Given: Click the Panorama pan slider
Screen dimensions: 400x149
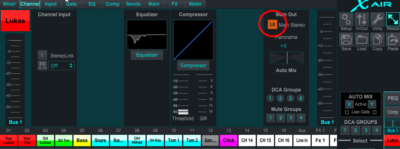Looking at the screenshot, I should [287, 58].
